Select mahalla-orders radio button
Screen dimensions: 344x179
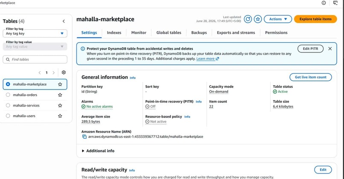tap(8, 95)
